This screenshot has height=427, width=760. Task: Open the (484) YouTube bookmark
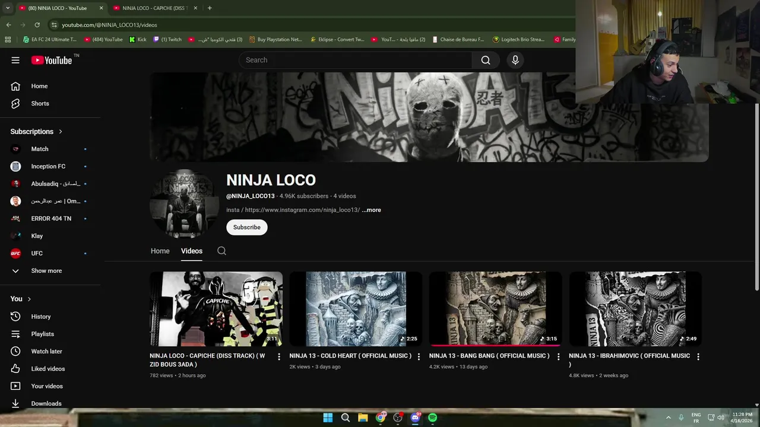103,40
